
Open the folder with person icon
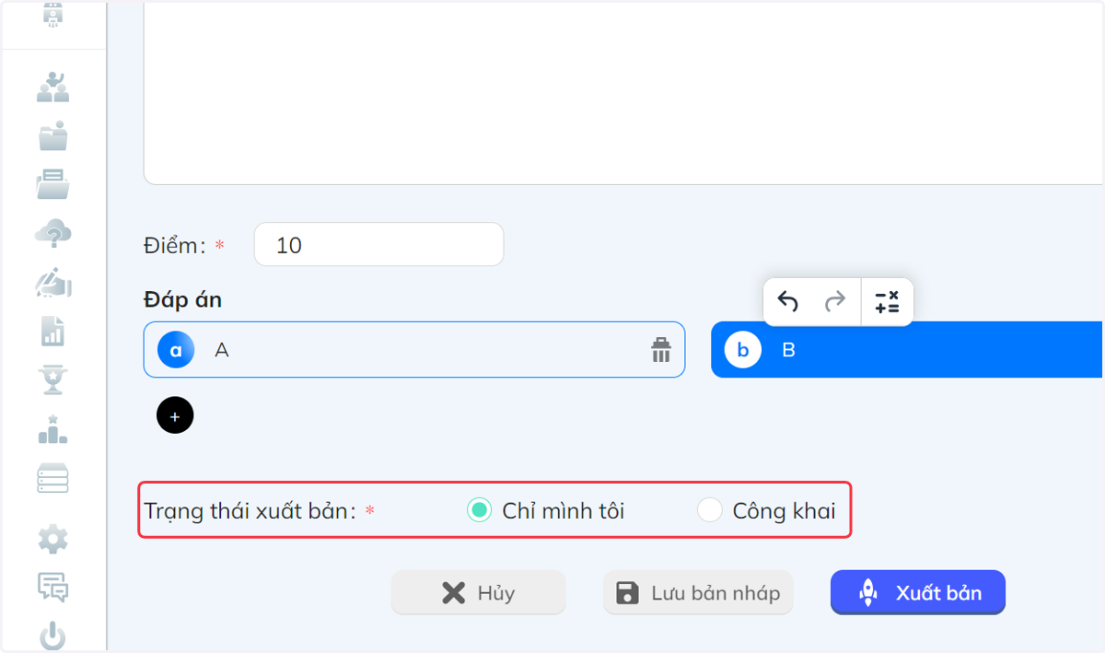pos(53,135)
